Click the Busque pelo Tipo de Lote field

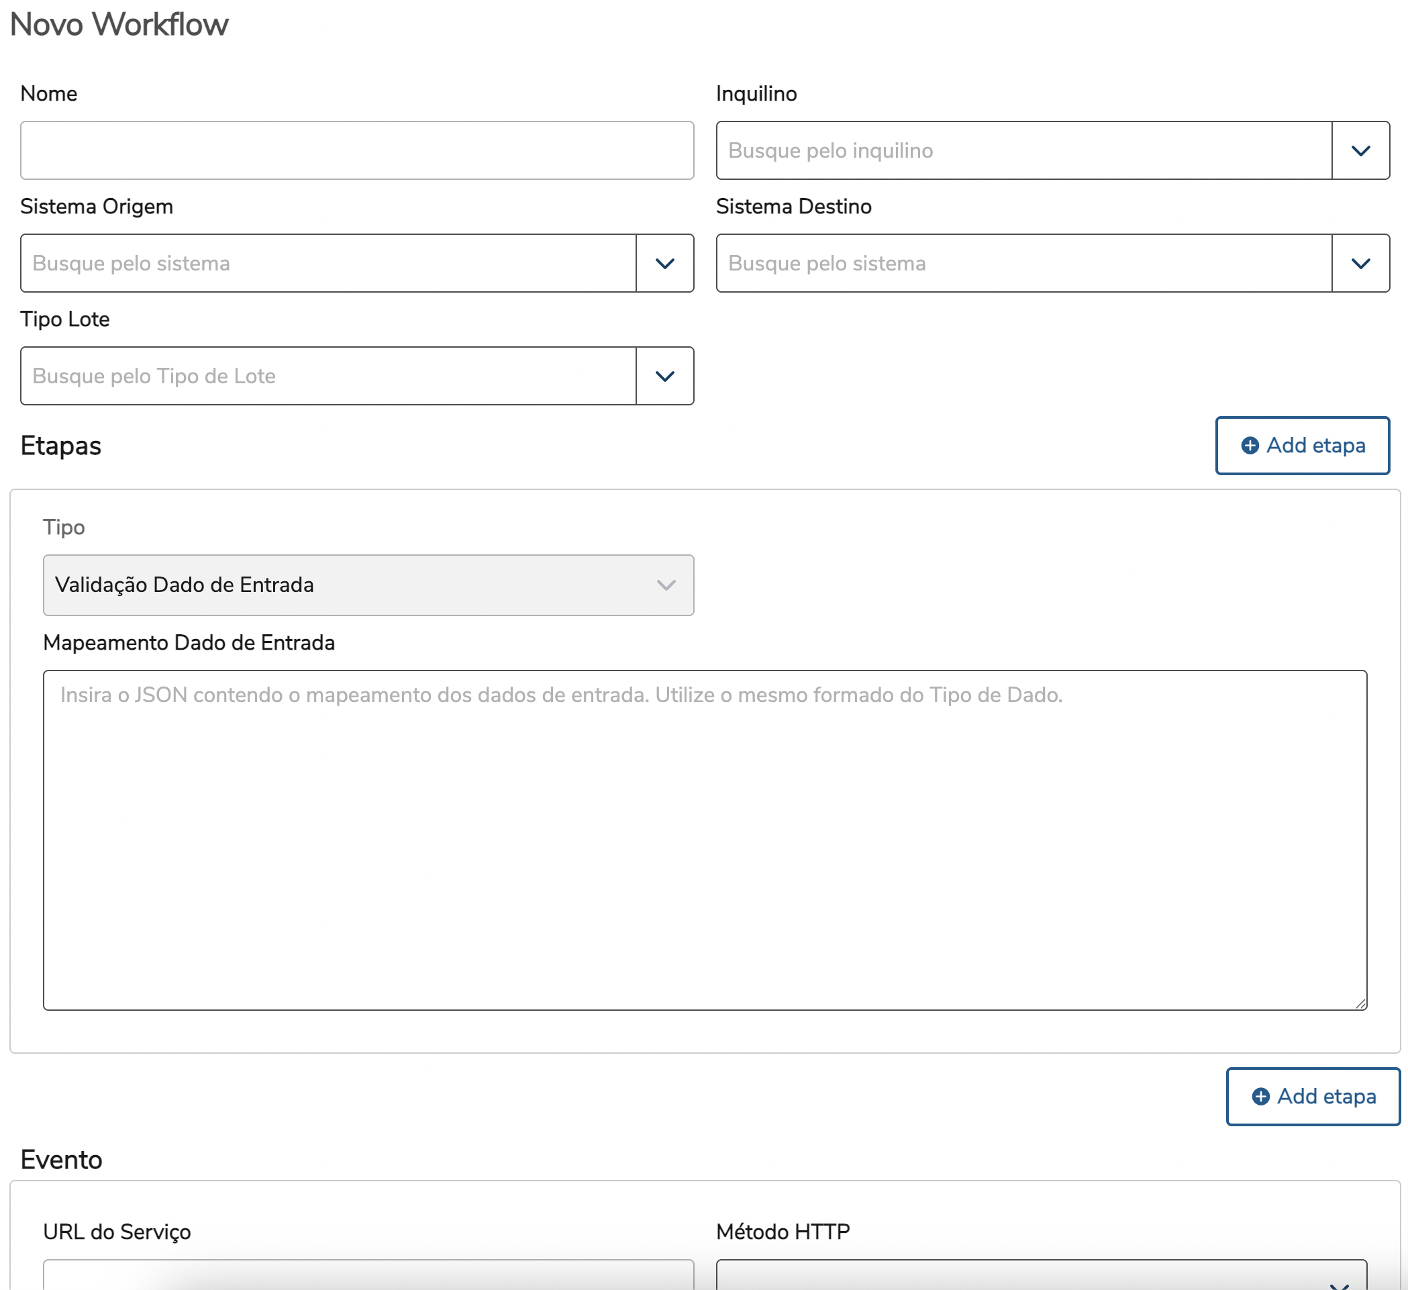coord(328,376)
